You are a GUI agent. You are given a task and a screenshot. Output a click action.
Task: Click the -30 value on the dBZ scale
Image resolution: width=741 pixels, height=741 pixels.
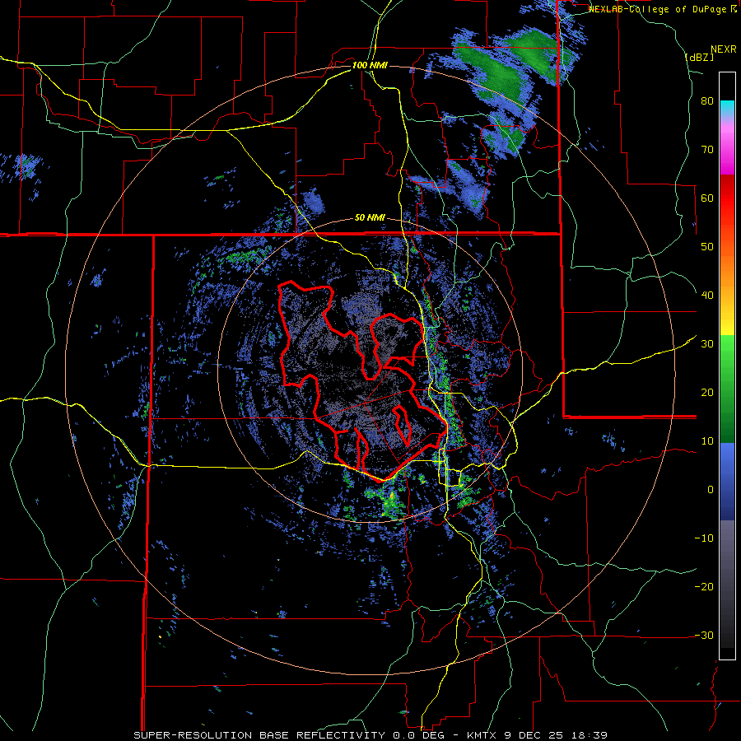[x=704, y=635]
